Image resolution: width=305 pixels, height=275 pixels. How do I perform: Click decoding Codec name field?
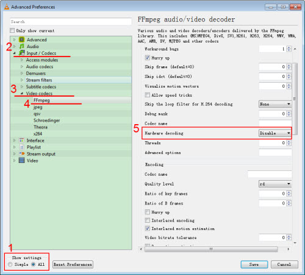coord(275,124)
